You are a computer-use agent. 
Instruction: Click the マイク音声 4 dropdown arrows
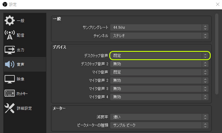[205, 97]
